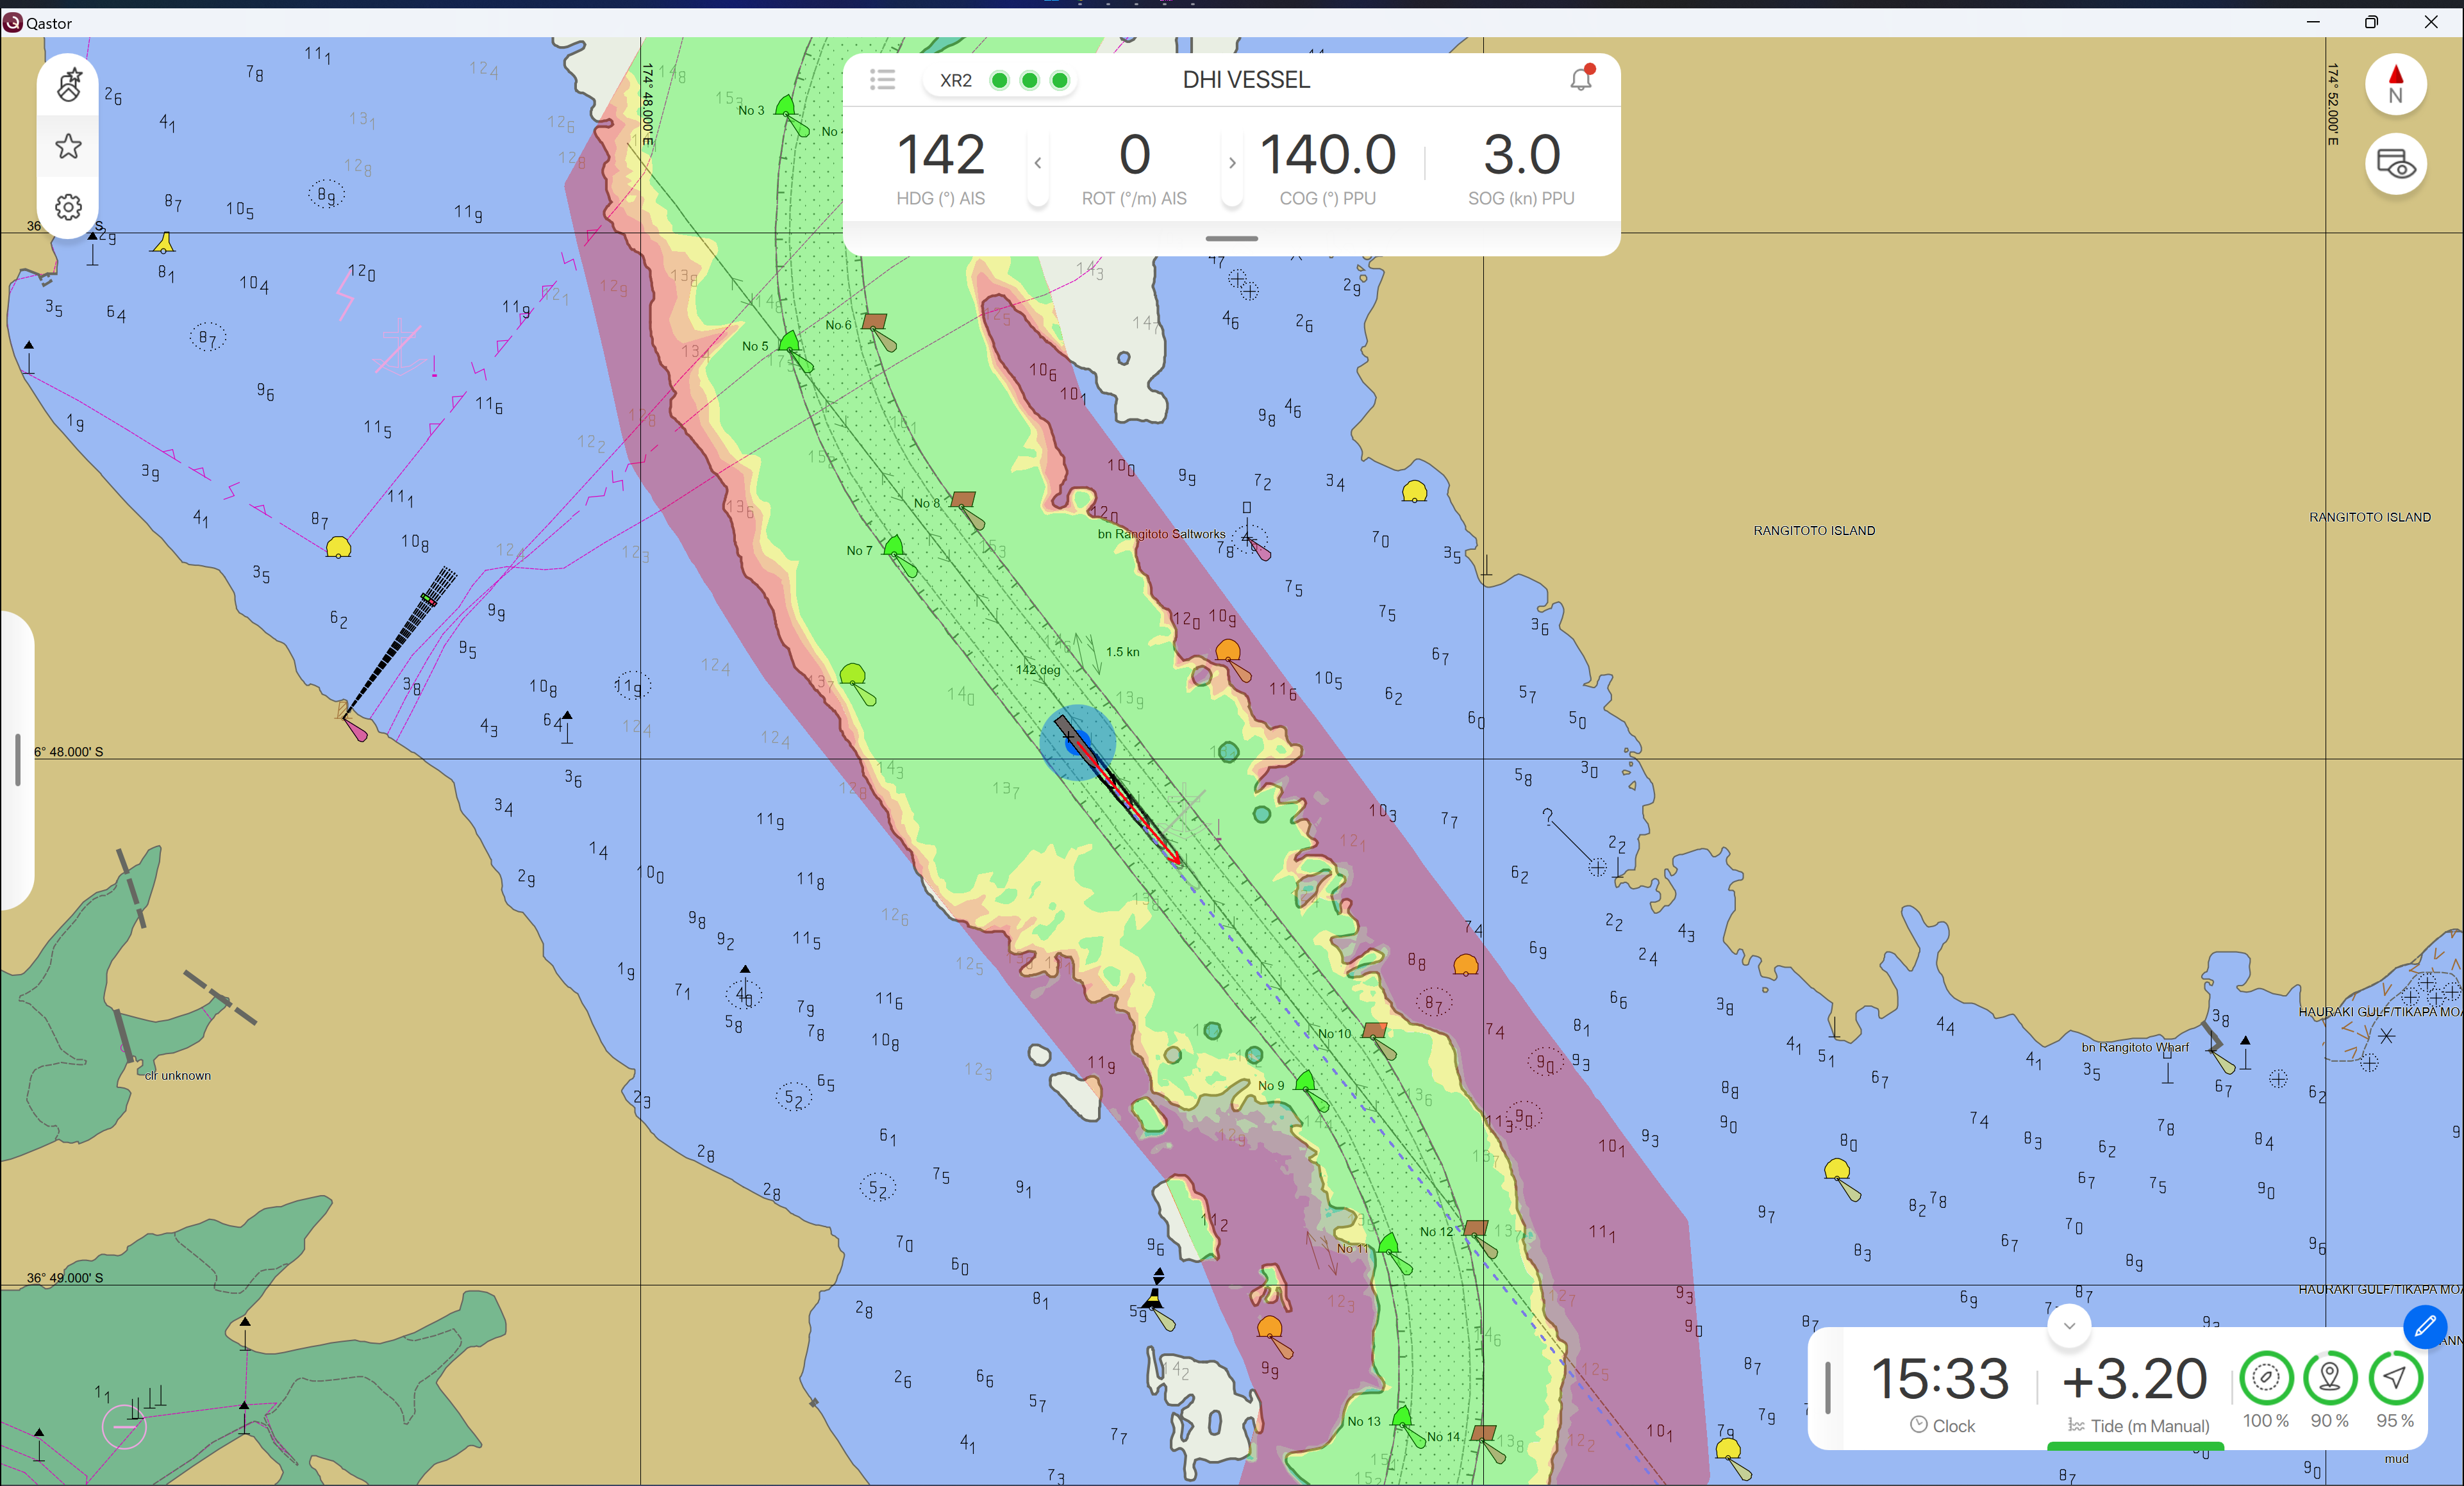Open the satellite/ship tracking tool

pyautogui.click(x=68, y=85)
